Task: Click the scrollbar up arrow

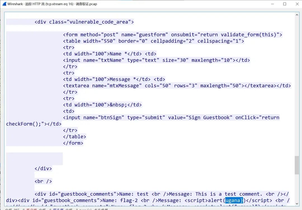Action: [297, 15]
